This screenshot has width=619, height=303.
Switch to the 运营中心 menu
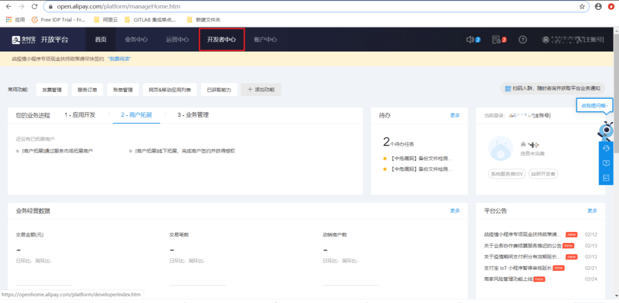[x=177, y=39]
